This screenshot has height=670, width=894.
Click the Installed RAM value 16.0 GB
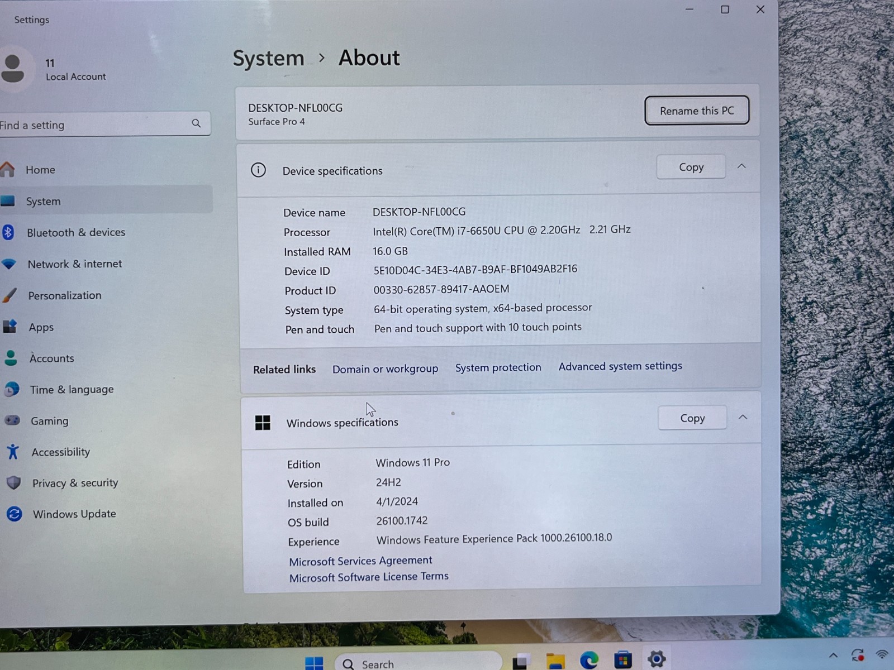[x=391, y=251]
